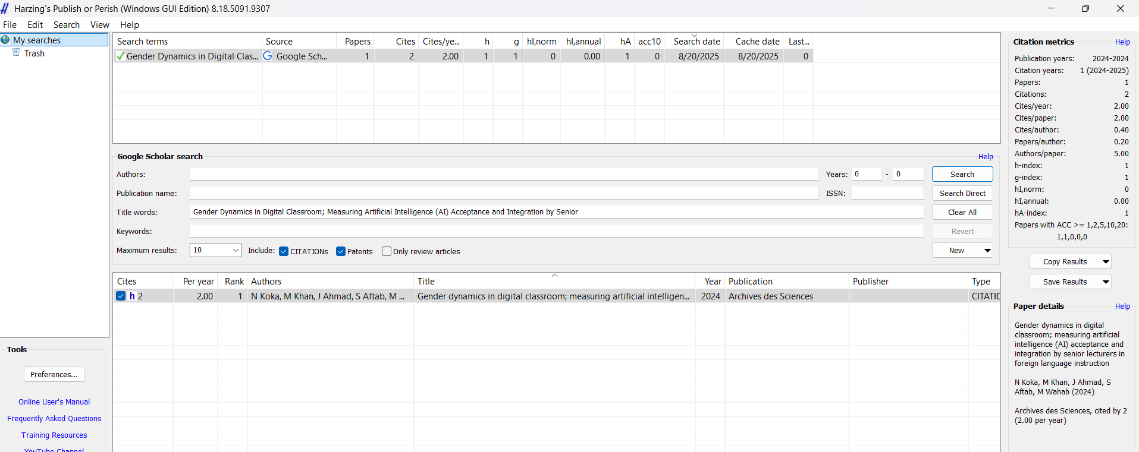The width and height of the screenshot is (1139, 452).
Task: Open the Help menu
Action: pos(130,25)
